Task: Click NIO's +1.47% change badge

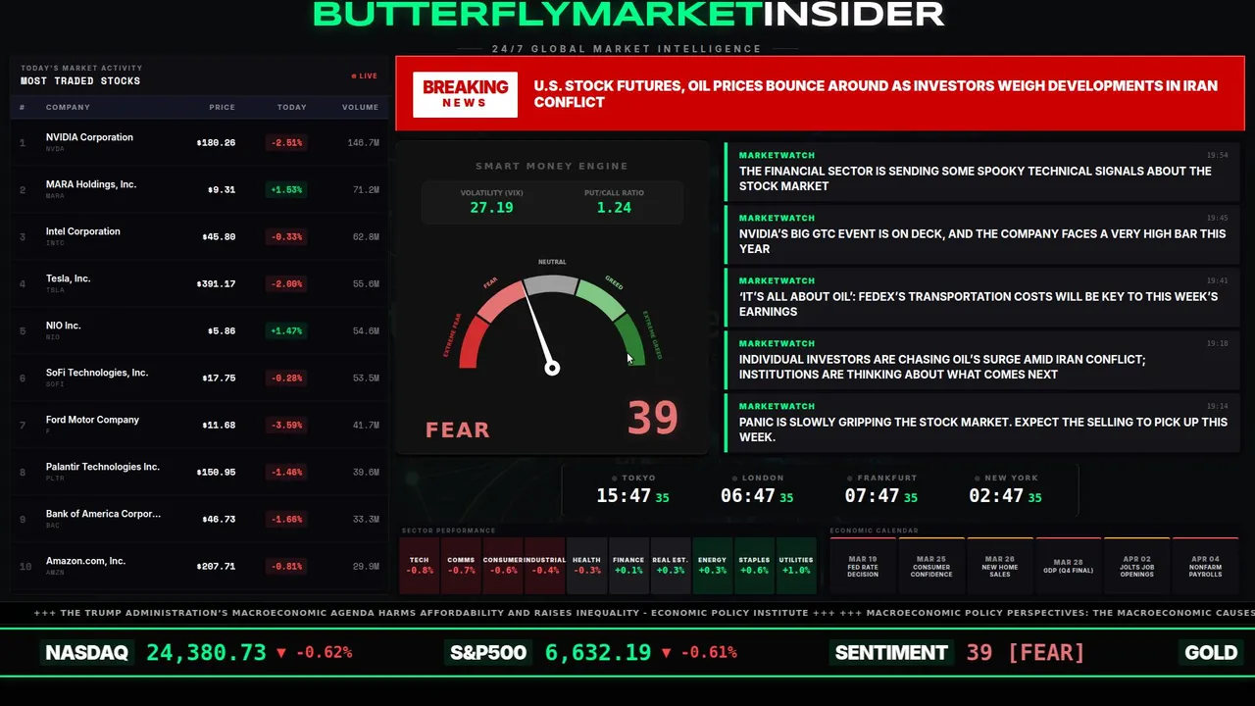Action: point(287,330)
